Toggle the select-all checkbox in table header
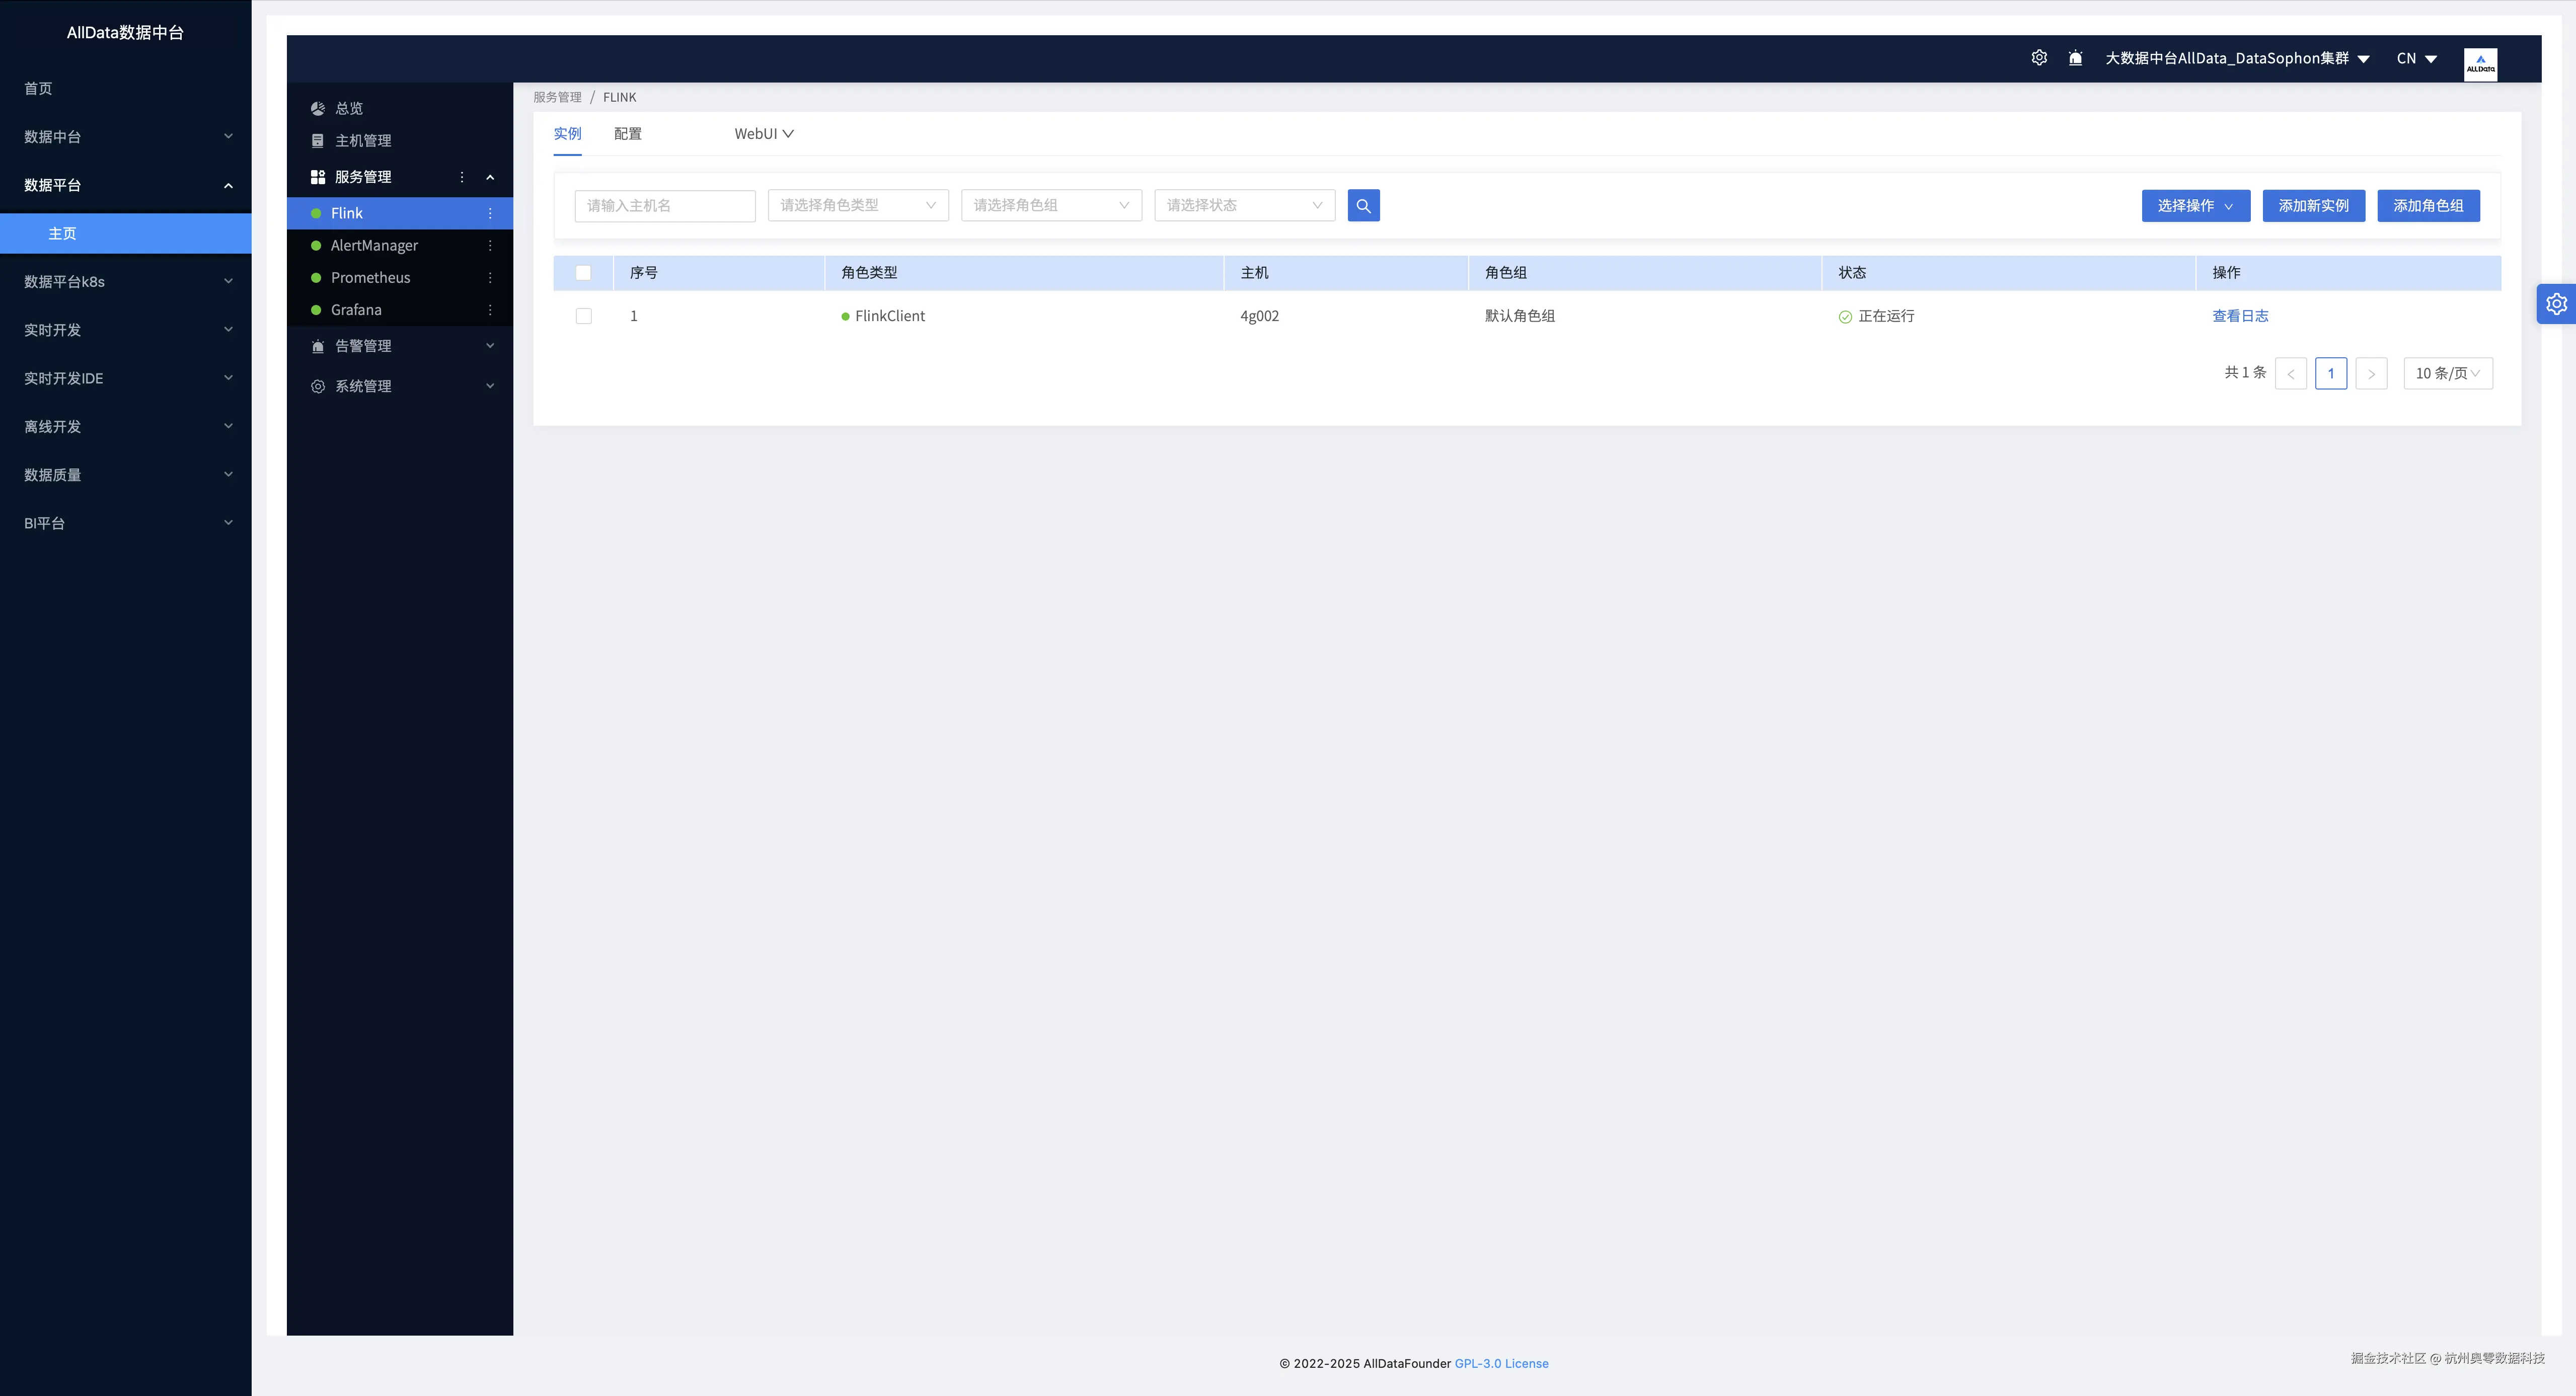2576x1396 pixels. click(583, 273)
